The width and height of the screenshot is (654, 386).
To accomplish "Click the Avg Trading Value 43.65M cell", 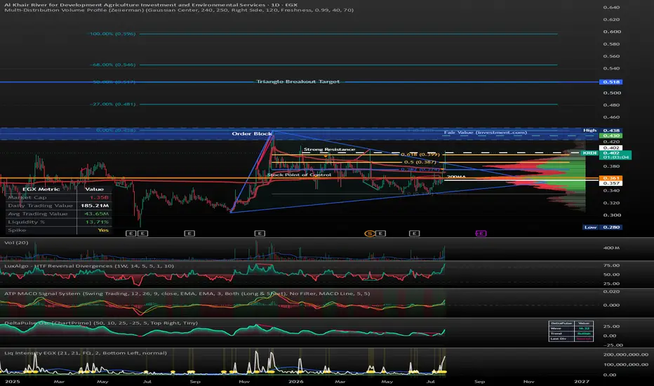I will pos(96,213).
